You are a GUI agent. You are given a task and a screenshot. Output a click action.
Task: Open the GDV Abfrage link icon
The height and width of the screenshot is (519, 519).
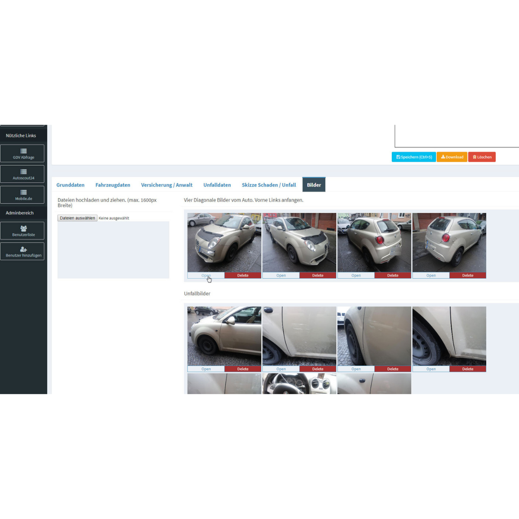point(23,151)
